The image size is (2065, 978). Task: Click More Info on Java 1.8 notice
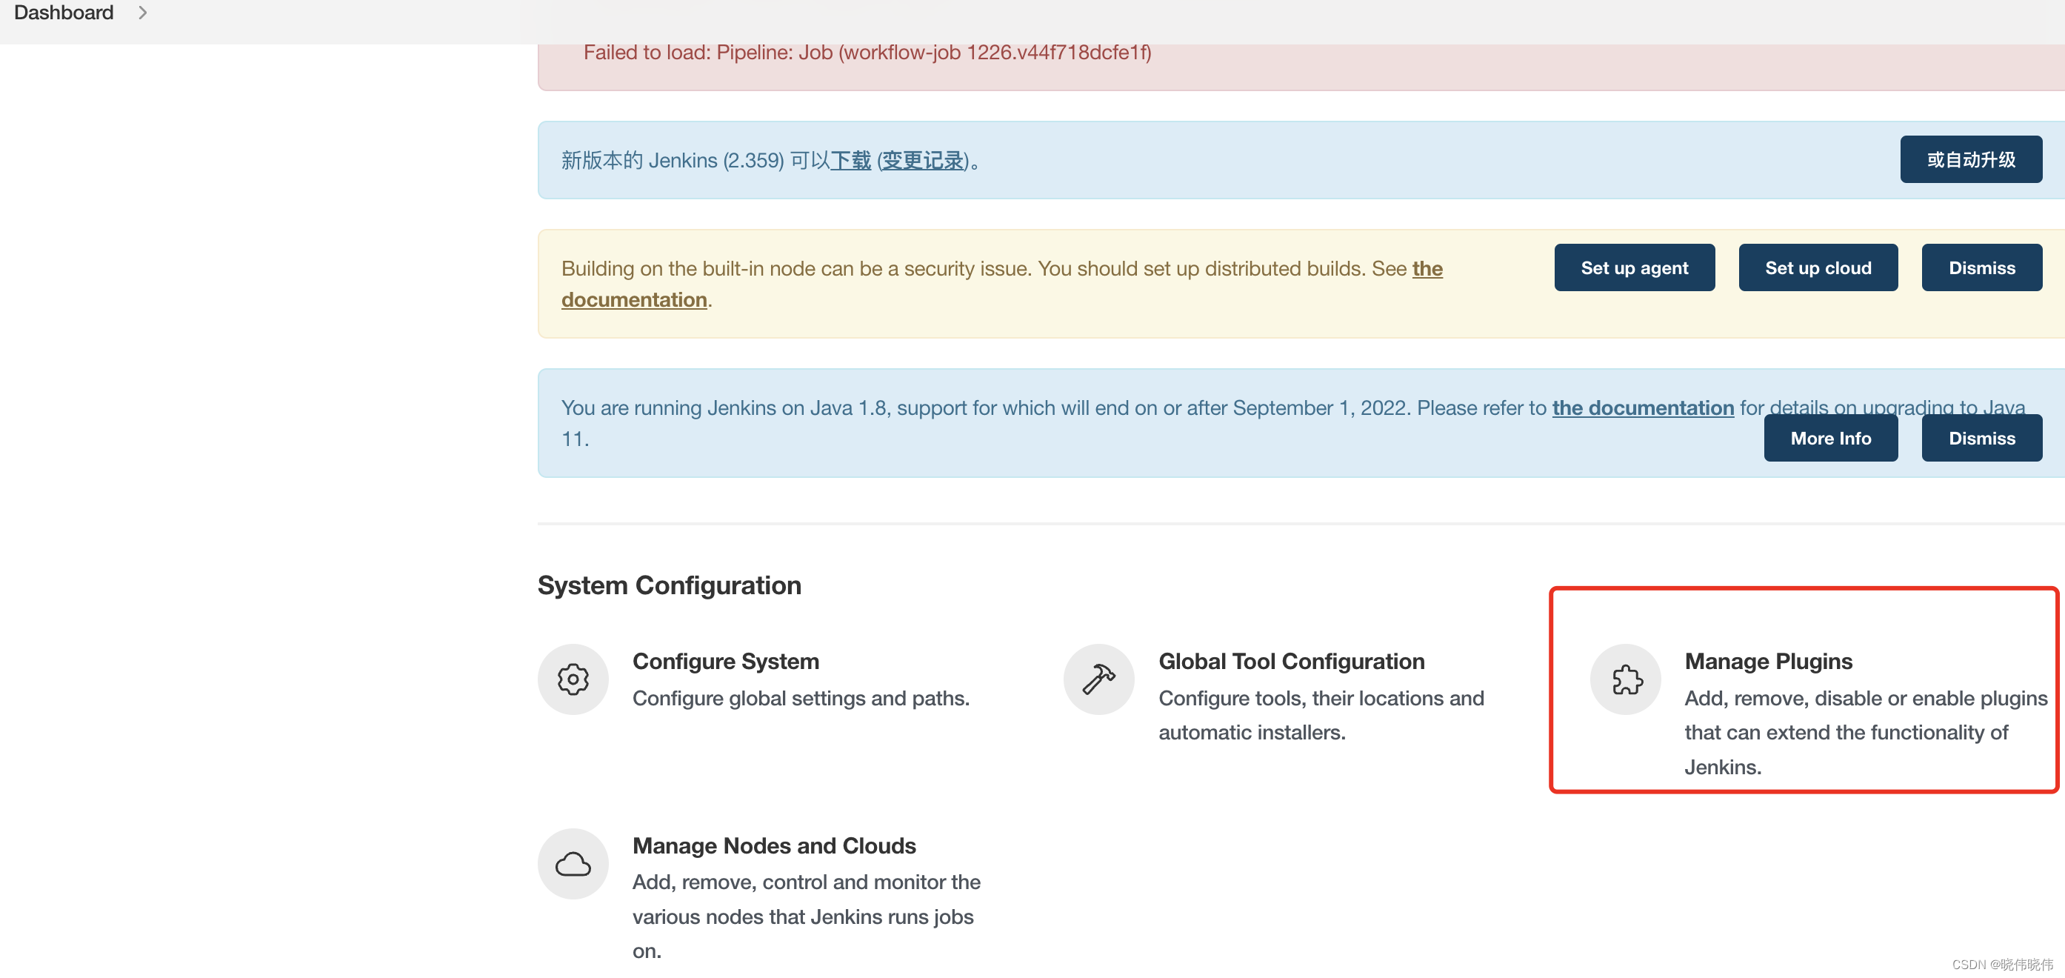pos(1830,438)
